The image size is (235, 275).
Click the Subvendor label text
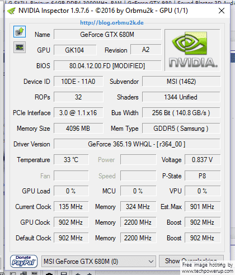[x=124, y=82]
